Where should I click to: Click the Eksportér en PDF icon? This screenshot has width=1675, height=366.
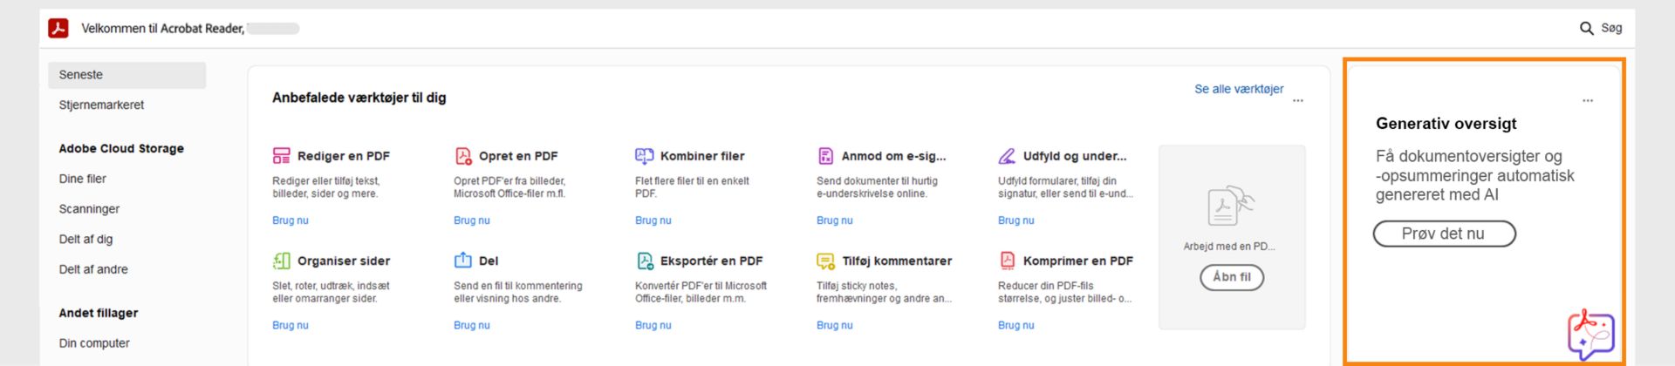645,261
